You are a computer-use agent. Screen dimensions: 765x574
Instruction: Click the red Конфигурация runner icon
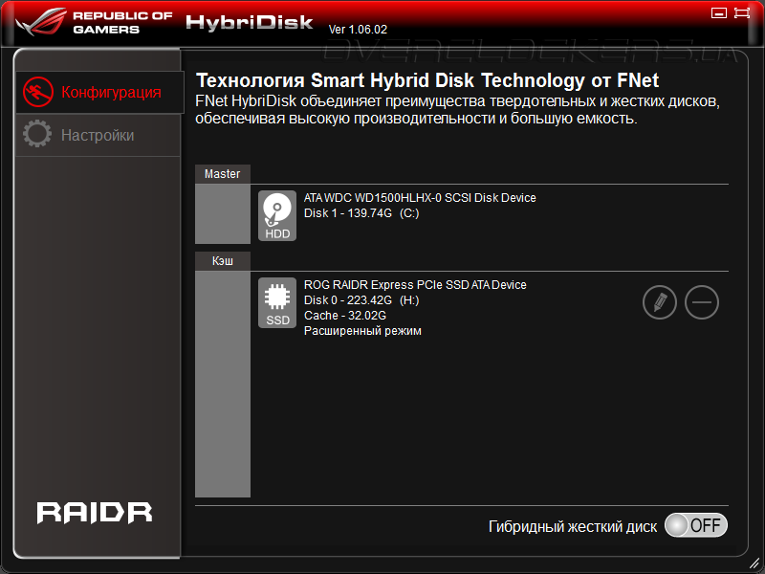[38, 92]
